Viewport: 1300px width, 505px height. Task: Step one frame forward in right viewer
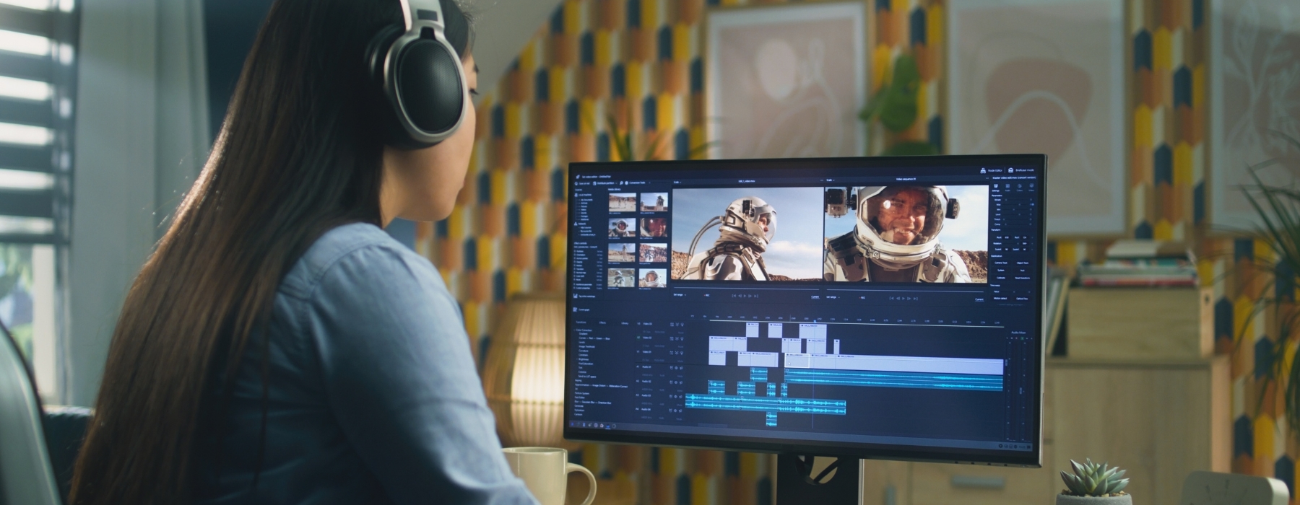(x=909, y=299)
